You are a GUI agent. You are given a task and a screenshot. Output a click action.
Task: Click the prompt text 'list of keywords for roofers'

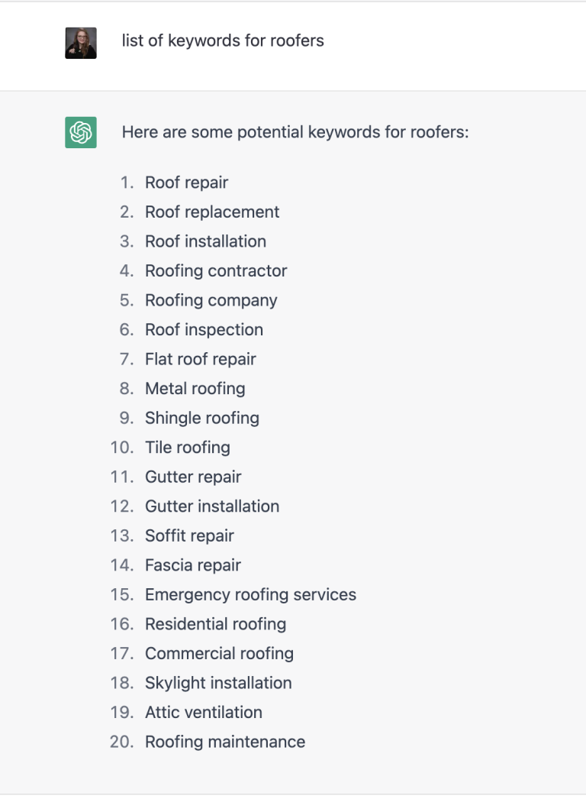click(223, 40)
